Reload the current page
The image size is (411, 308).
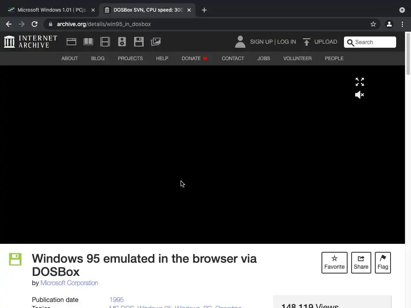(x=35, y=24)
